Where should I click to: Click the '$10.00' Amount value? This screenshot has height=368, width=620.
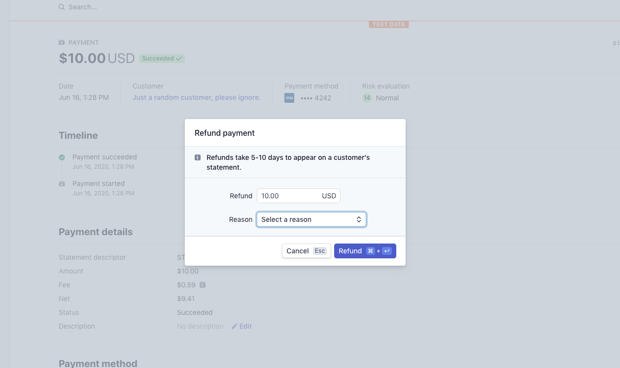point(188,271)
